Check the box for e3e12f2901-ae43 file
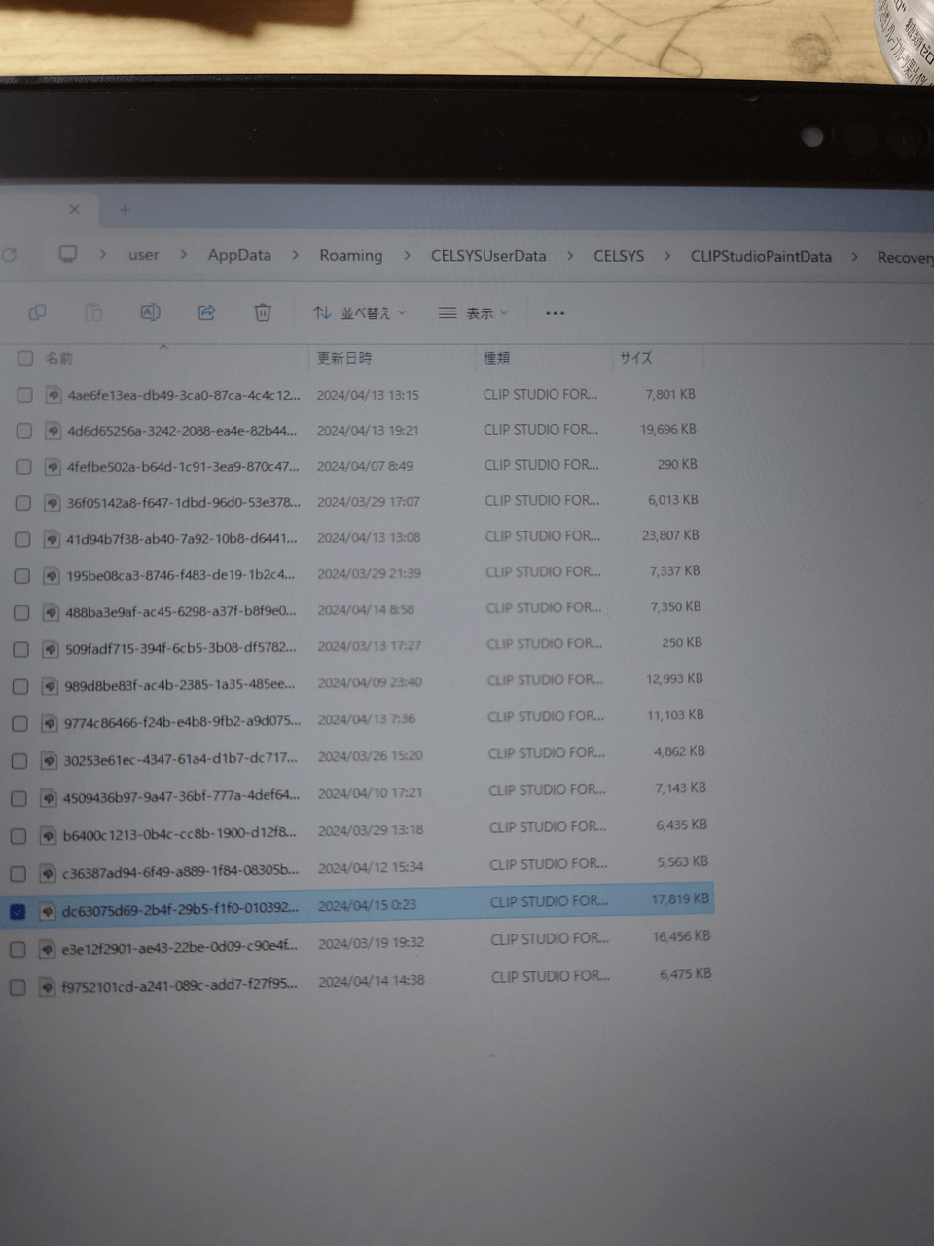This screenshot has width=934, height=1246. 18,949
